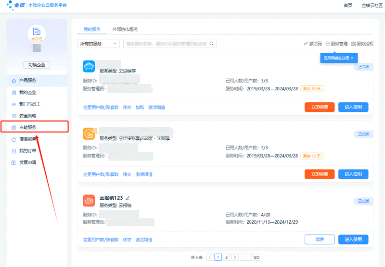The image size is (385, 267).
Task: Click the GO pagination button
Action: pos(257,257)
